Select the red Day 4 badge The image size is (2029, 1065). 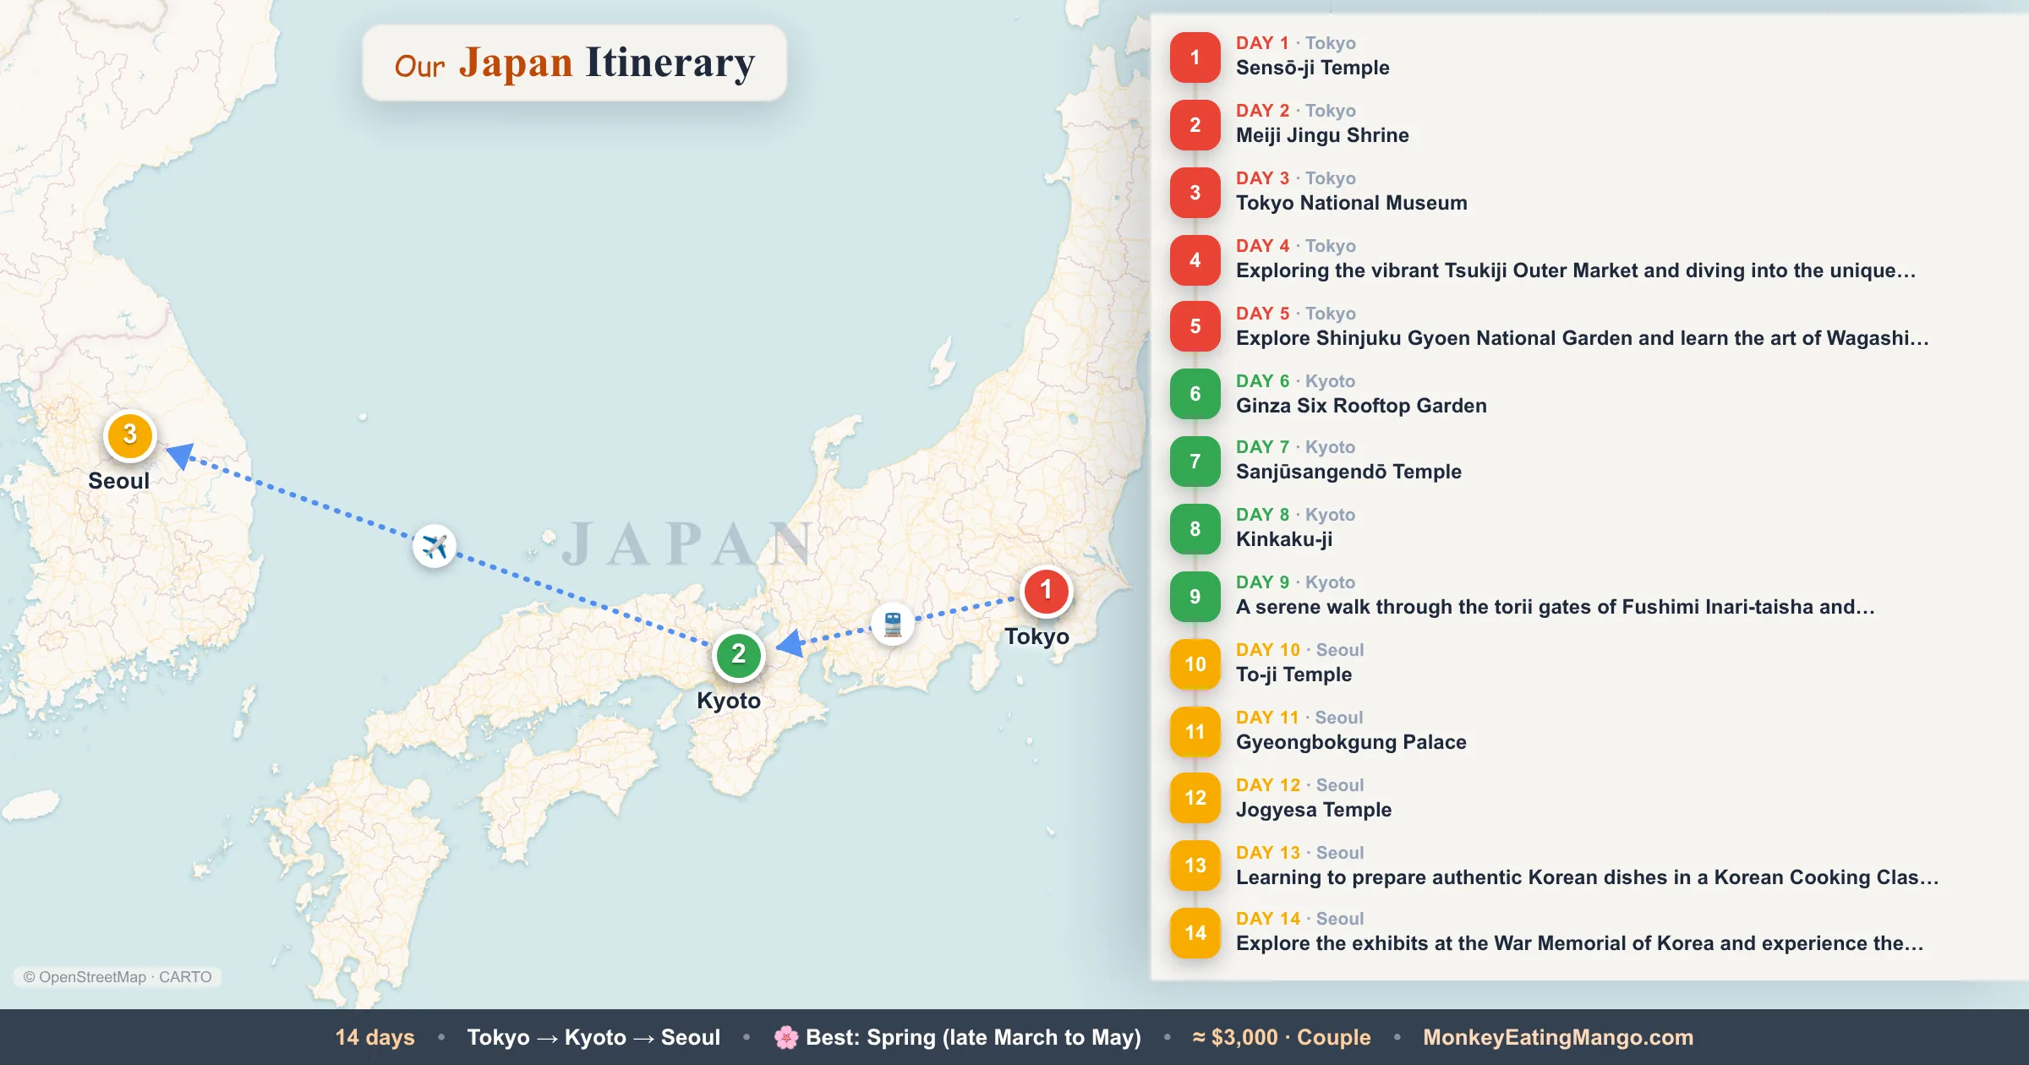[1195, 259]
